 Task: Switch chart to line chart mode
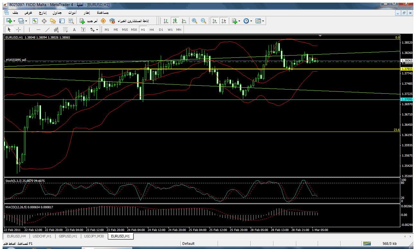(184, 21)
